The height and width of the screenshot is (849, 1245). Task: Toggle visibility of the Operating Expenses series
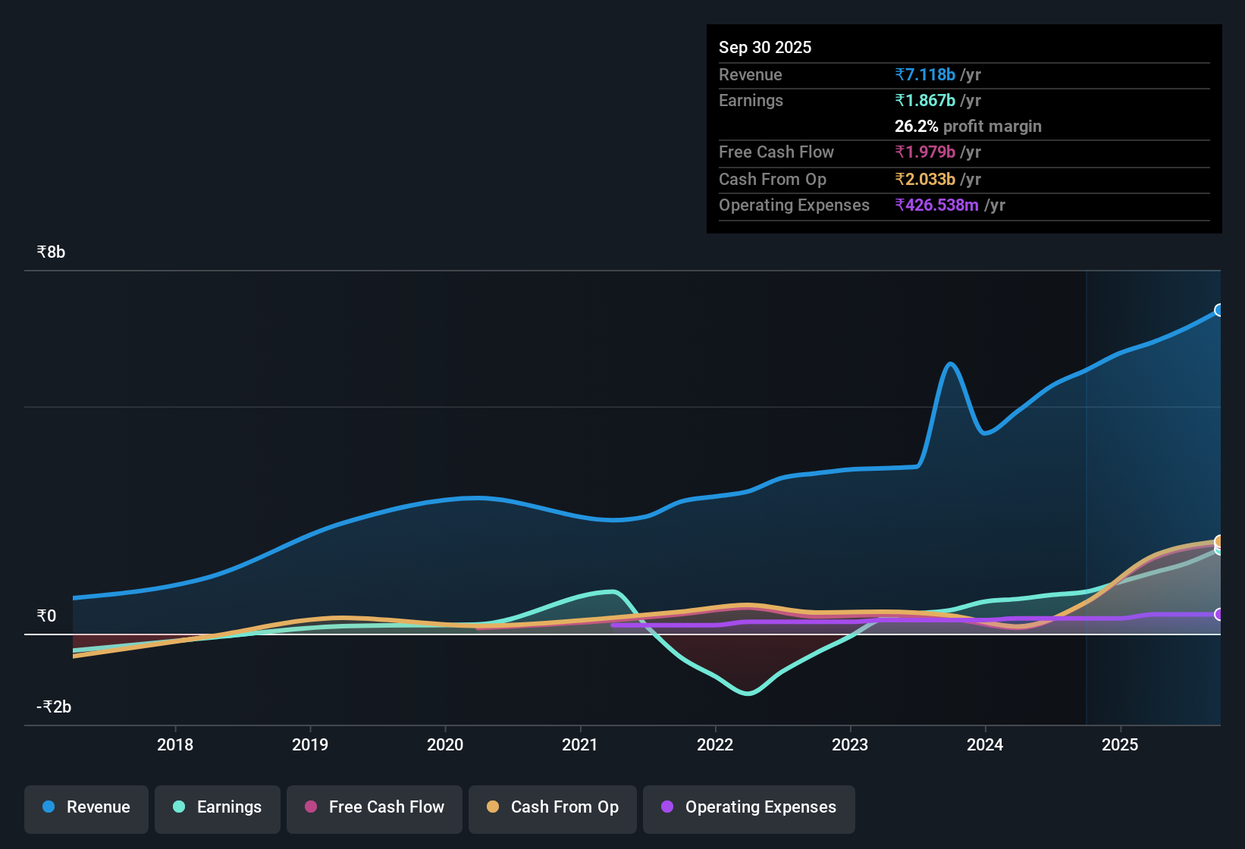coord(748,807)
